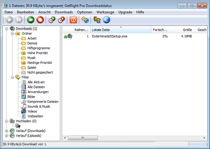Select the Nicht gespeichert folder

[x=40, y=72]
